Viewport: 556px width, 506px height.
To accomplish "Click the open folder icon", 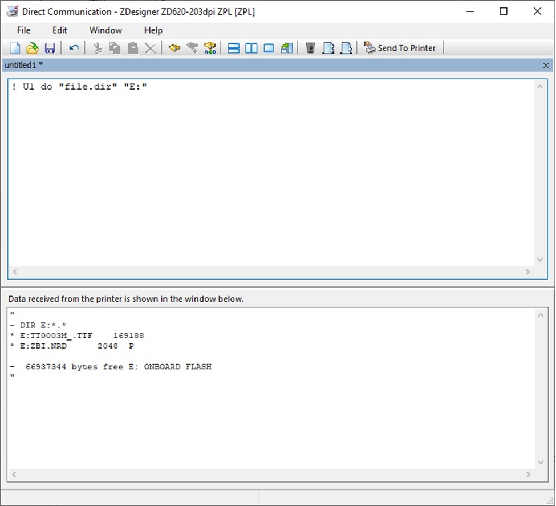I will coord(33,48).
